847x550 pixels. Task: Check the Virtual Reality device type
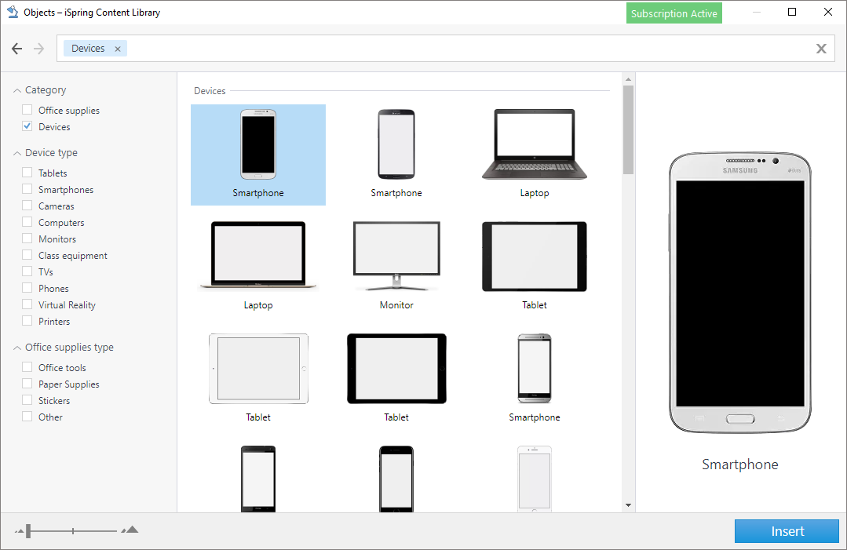pos(27,304)
